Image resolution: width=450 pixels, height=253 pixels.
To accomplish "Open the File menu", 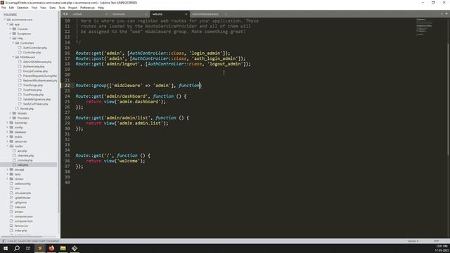I will (4, 8).
